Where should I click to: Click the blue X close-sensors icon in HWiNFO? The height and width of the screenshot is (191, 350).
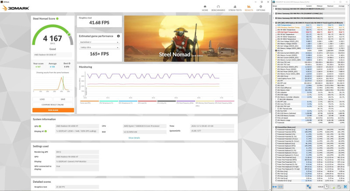point(345,187)
